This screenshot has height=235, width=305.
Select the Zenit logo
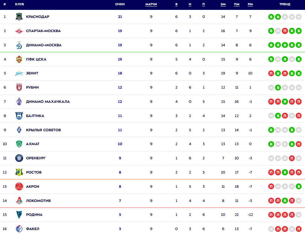(x=19, y=73)
